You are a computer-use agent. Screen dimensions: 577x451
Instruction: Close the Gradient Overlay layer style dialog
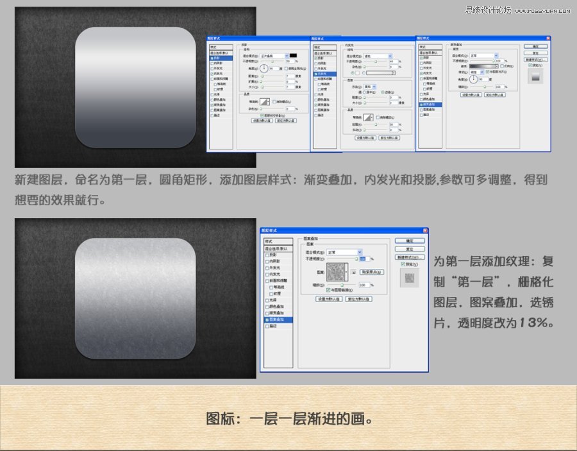pyautogui.click(x=548, y=38)
